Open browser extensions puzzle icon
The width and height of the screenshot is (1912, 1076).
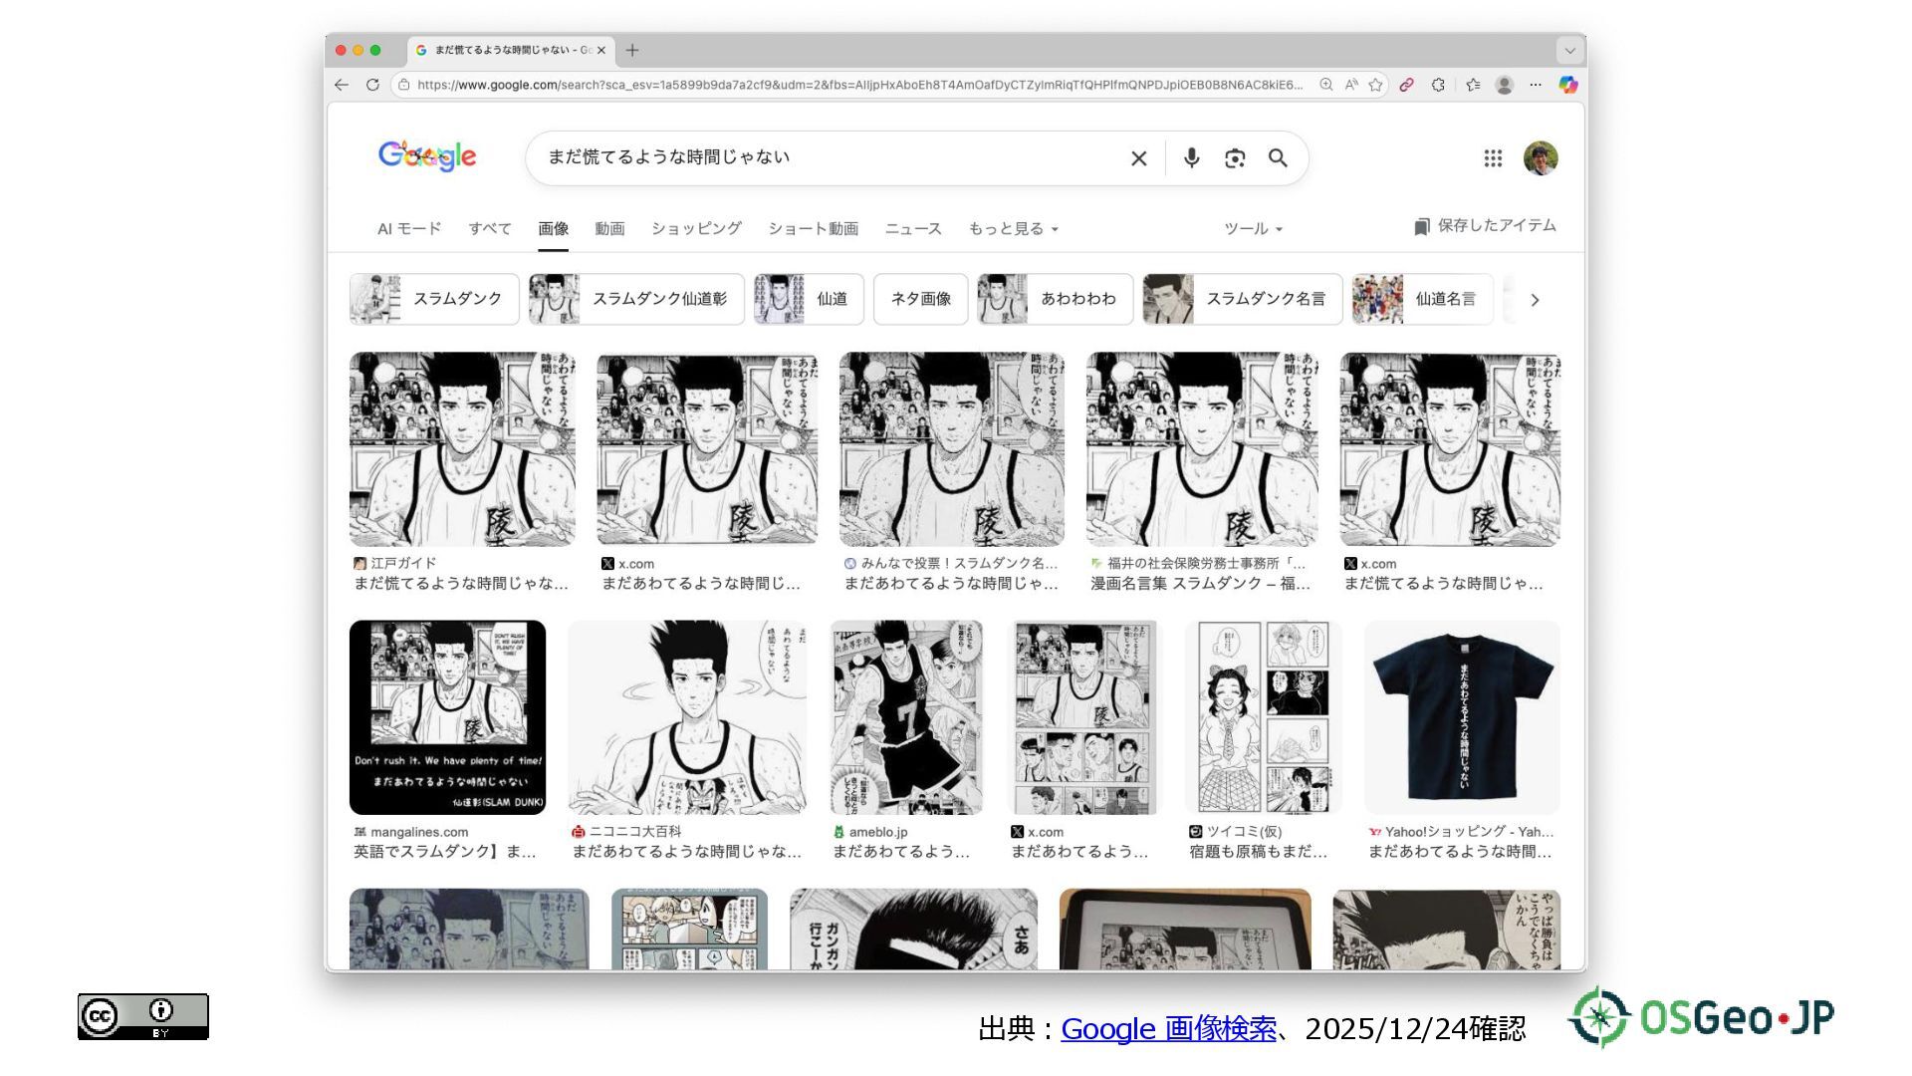tap(1438, 85)
